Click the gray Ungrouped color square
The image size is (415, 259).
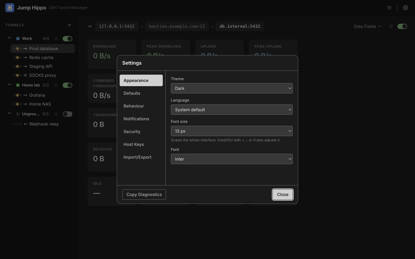pyautogui.click(x=18, y=114)
